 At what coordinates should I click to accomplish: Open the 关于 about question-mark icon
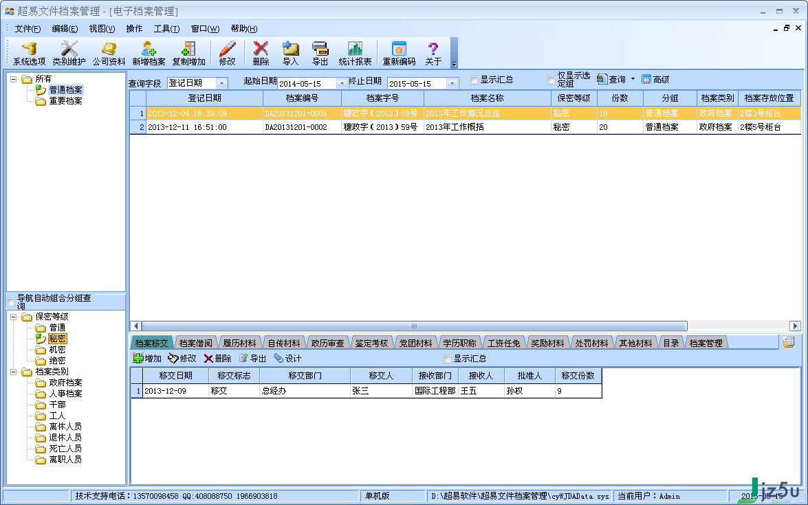pos(433,54)
